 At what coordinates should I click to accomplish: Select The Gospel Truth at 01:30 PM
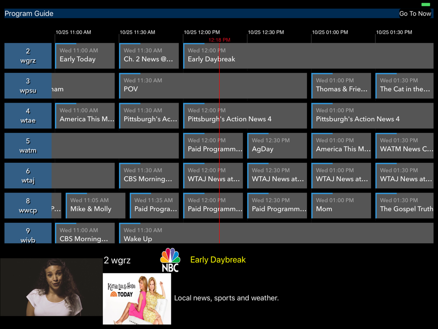pyautogui.click(x=404, y=205)
